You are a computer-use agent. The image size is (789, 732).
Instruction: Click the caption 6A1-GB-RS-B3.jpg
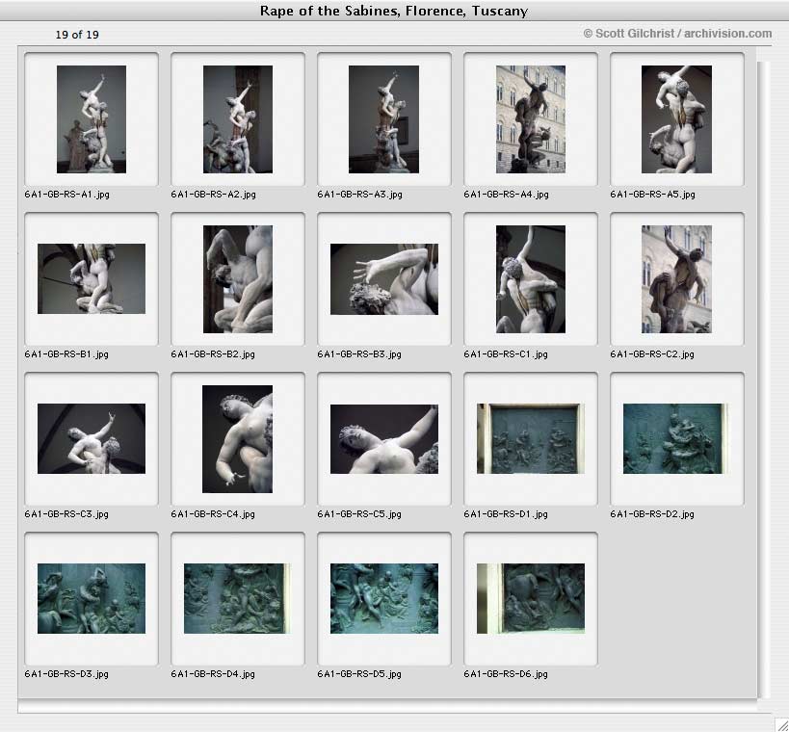[359, 354]
